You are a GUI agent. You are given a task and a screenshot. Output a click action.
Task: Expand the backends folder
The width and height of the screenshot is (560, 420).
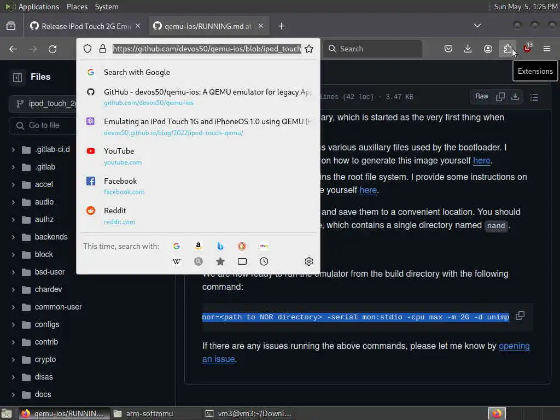tap(13, 237)
